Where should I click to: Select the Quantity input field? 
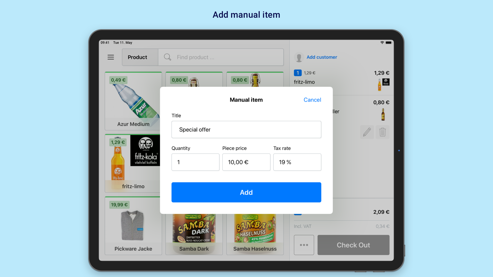click(x=195, y=162)
